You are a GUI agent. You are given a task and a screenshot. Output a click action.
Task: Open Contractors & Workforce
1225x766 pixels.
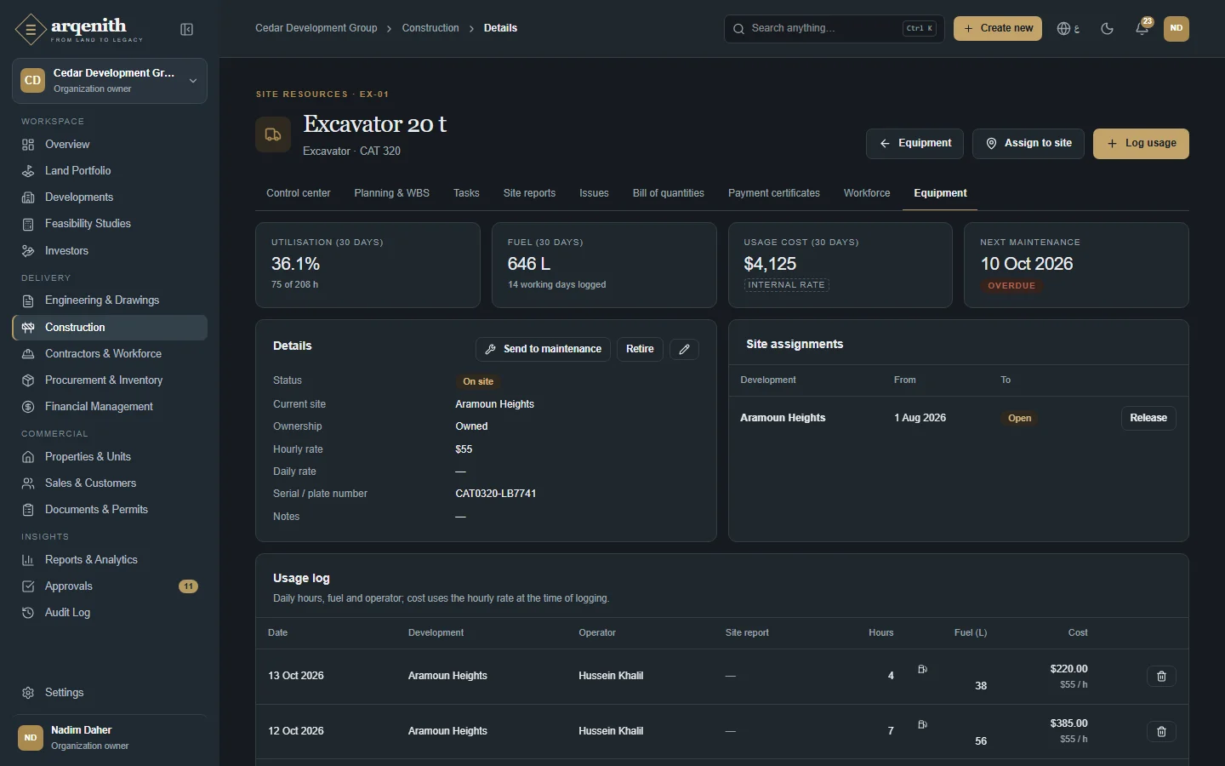tap(110, 354)
